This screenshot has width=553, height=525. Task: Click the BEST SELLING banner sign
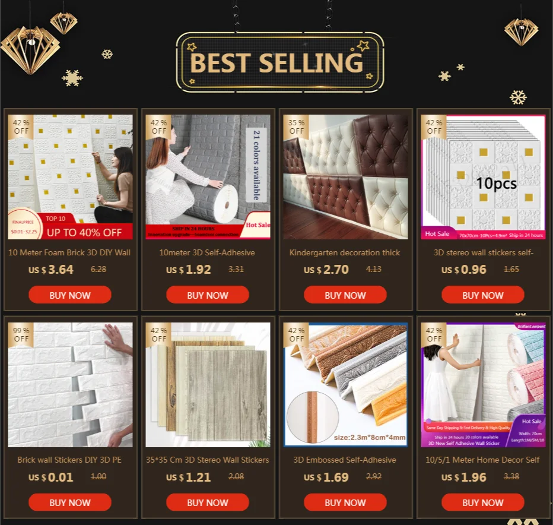coord(279,62)
